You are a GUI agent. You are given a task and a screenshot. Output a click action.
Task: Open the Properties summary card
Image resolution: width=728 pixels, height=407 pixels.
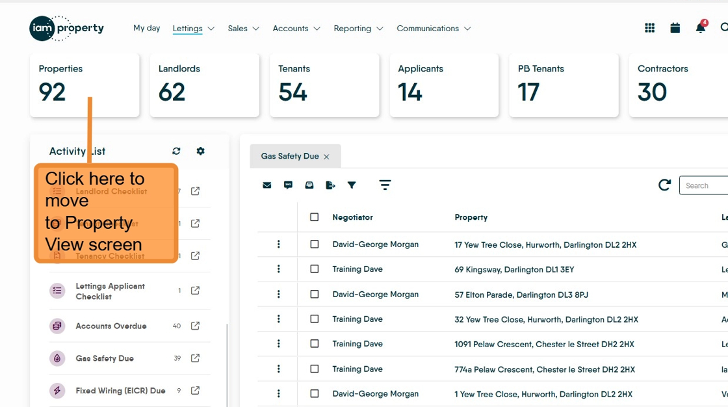click(x=84, y=85)
